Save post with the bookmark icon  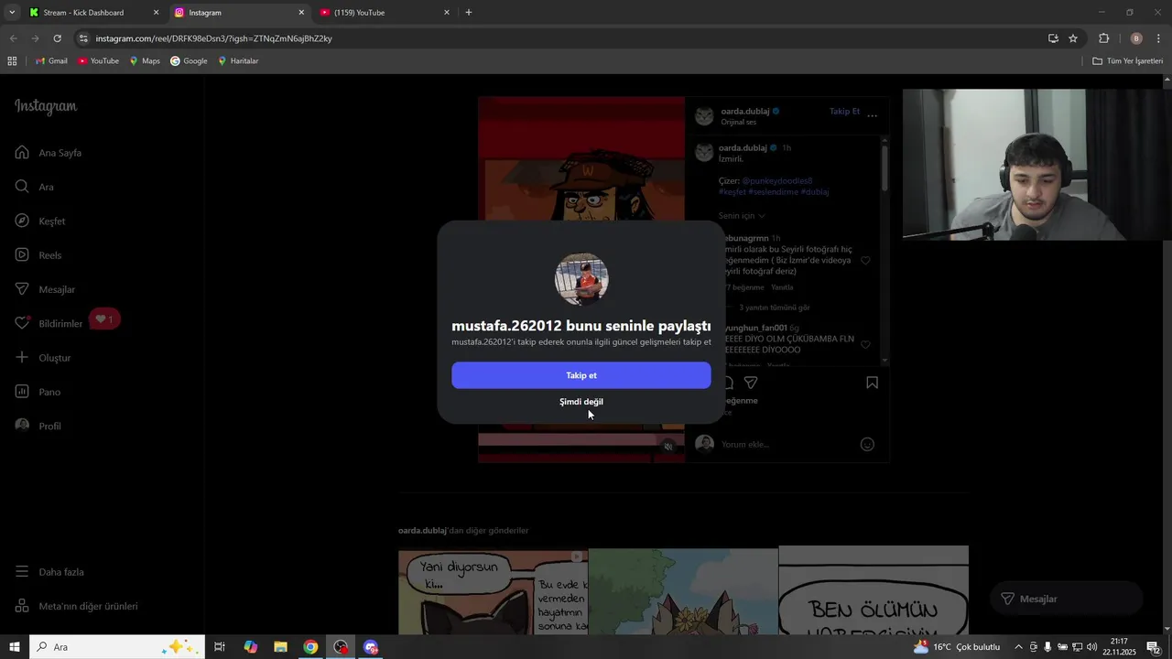tap(872, 383)
